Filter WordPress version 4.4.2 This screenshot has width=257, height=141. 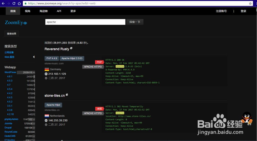(10, 93)
